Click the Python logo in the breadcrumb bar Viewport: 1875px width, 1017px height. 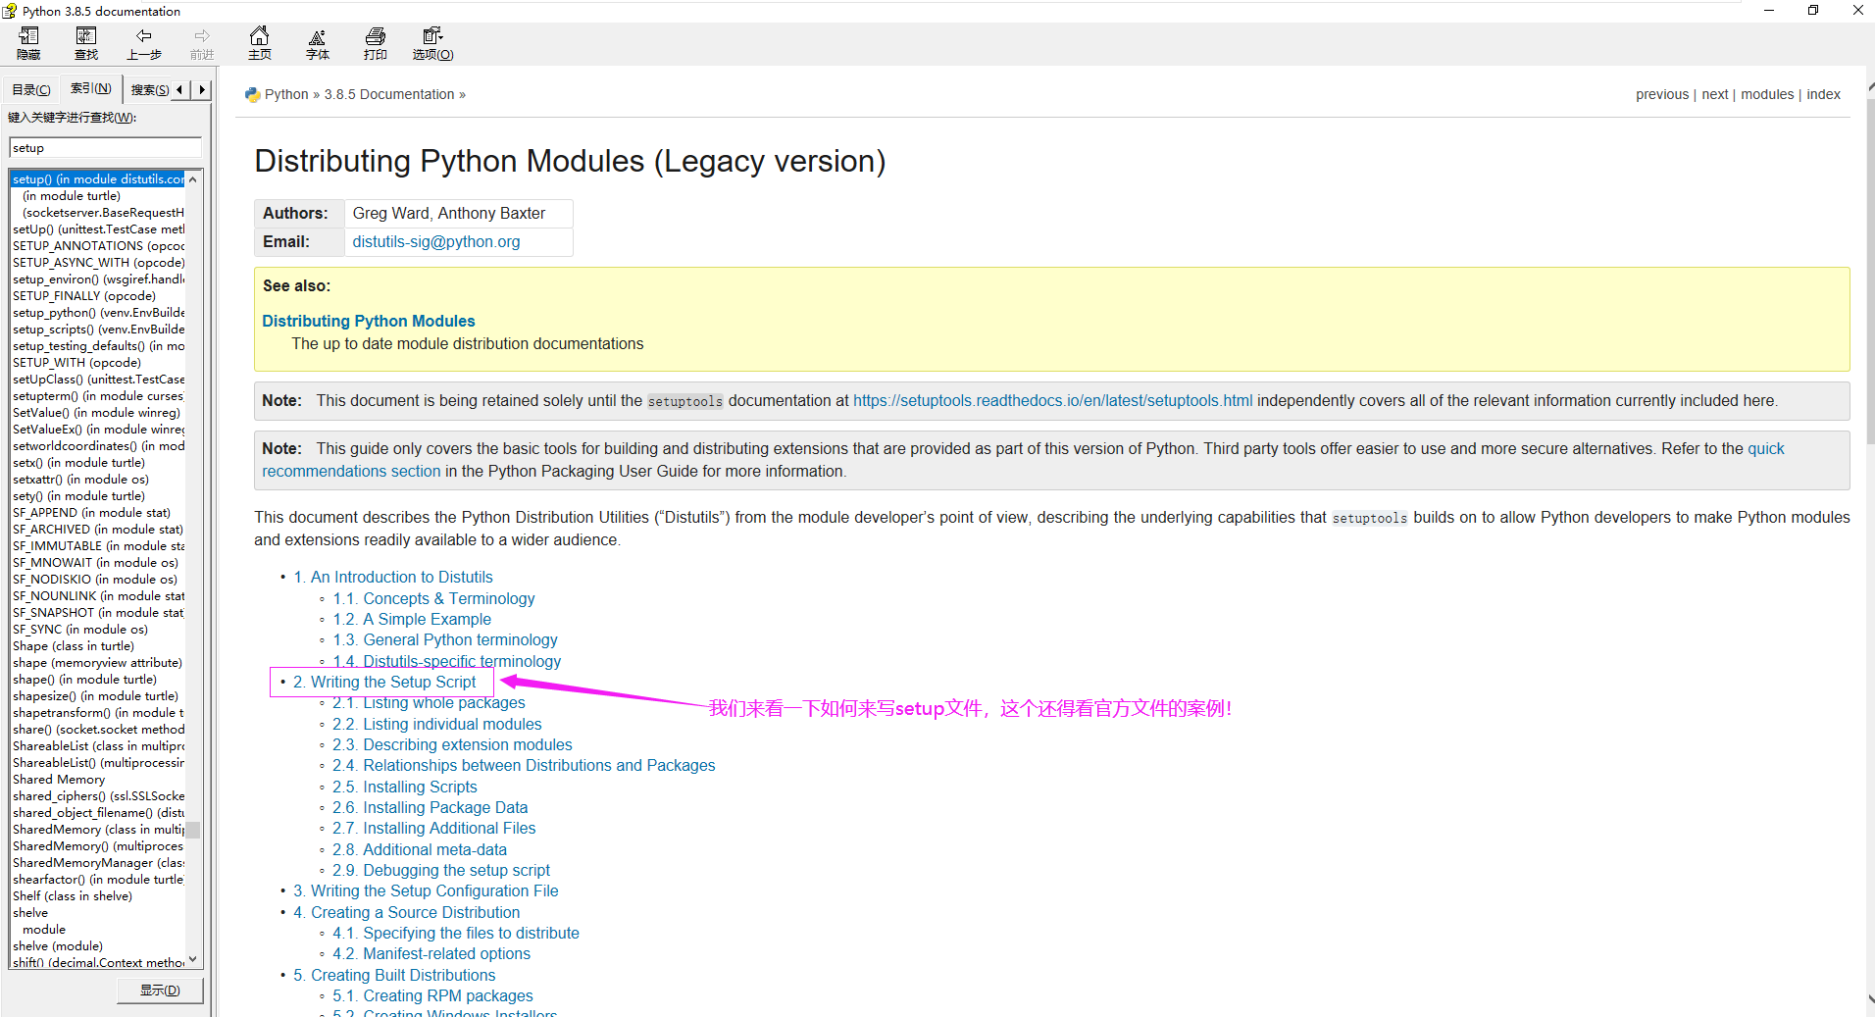click(x=253, y=93)
